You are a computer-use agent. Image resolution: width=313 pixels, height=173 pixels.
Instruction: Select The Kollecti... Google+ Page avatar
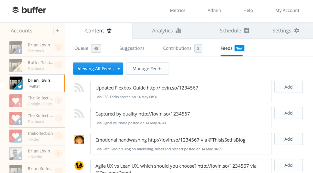point(16,101)
